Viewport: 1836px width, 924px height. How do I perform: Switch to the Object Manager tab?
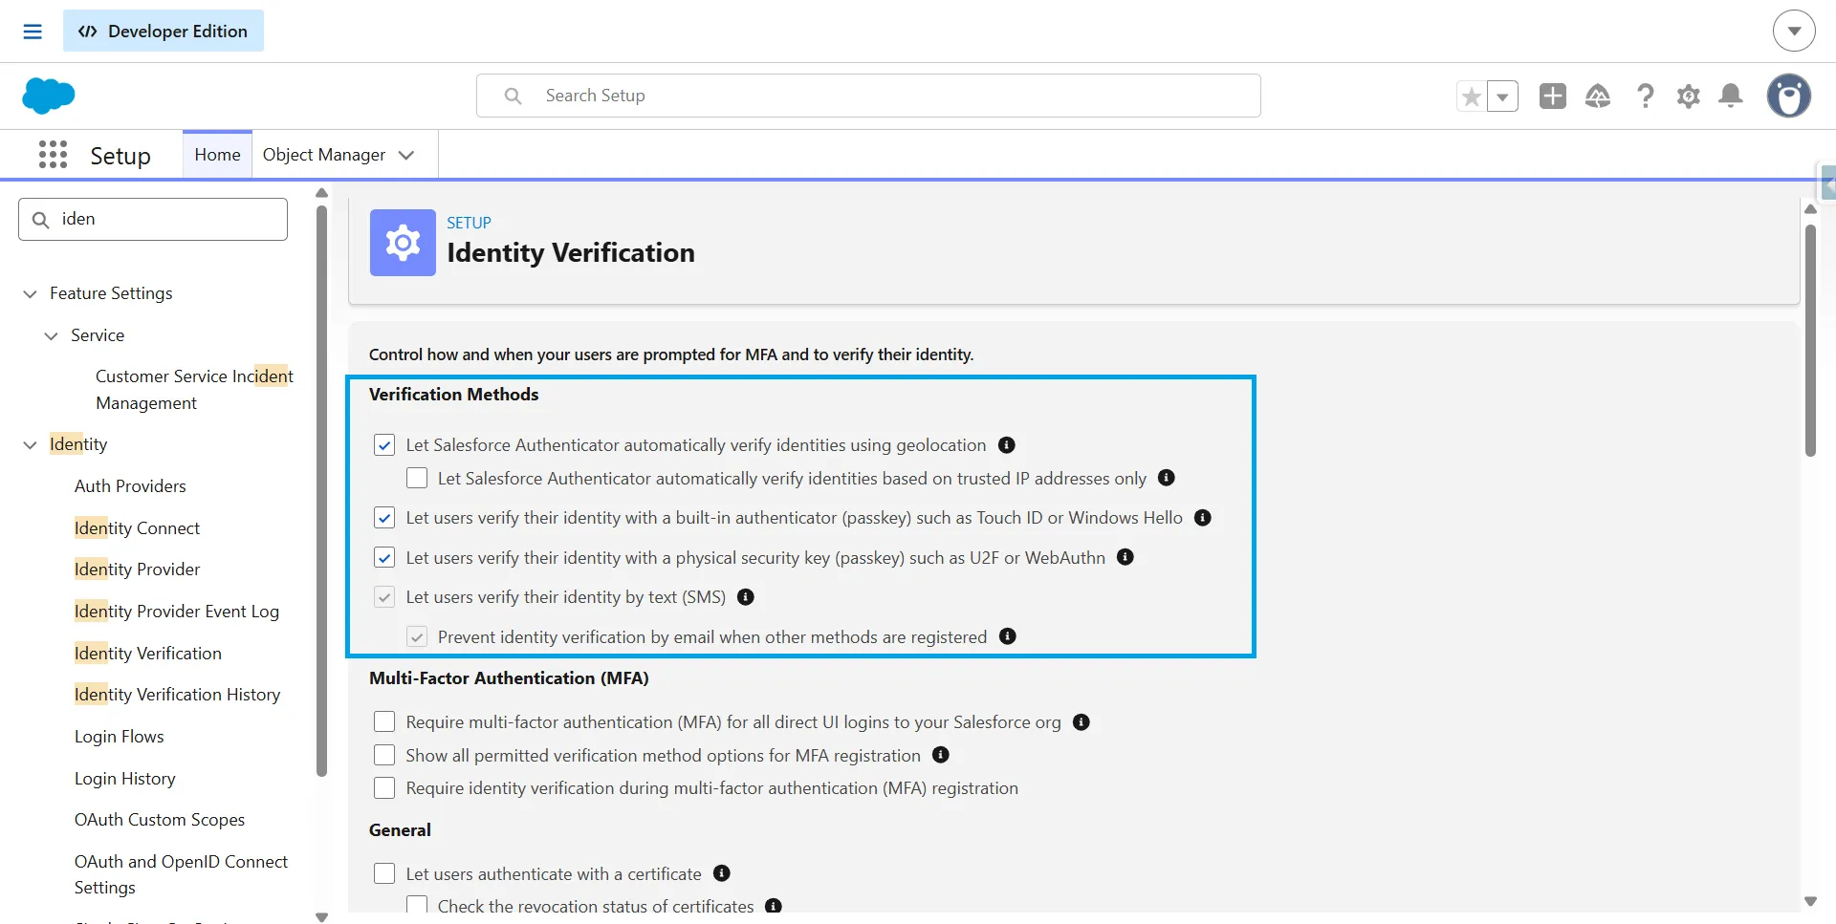click(324, 155)
